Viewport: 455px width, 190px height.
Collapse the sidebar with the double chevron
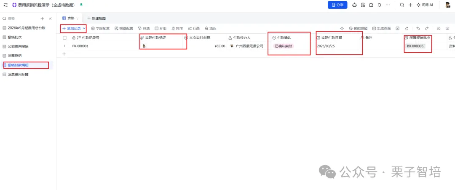[50, 19]
